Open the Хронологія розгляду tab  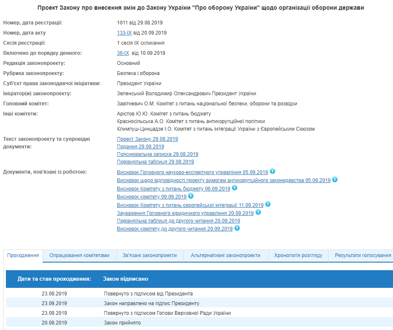coord(298,255)
